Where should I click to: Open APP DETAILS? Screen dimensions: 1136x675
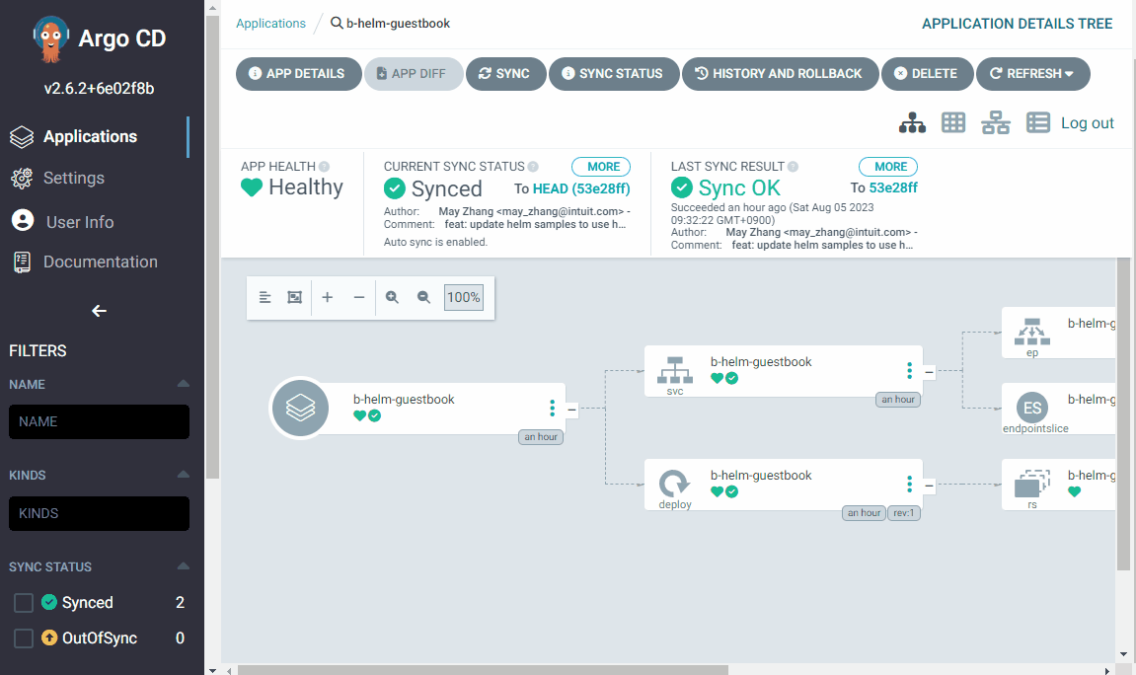[298, 74]
